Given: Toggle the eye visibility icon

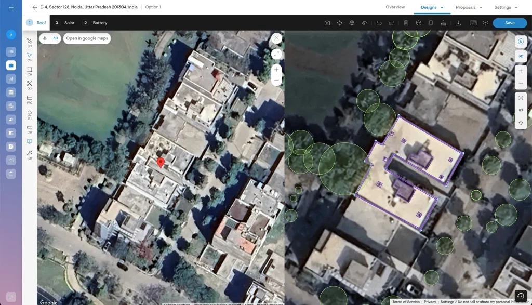Looking at the screenshot, I should click(364, 23).
